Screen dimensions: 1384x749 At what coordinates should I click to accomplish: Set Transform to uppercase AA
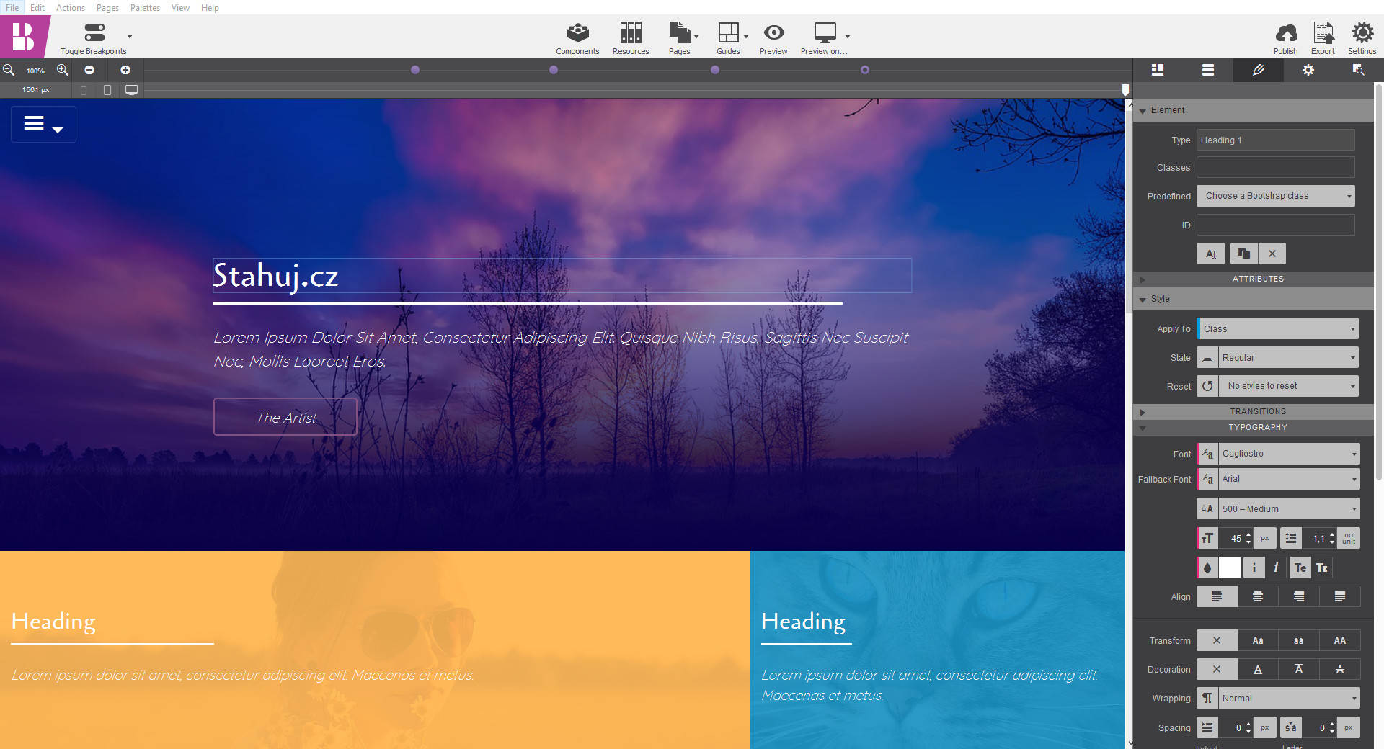pos(1340,640)
